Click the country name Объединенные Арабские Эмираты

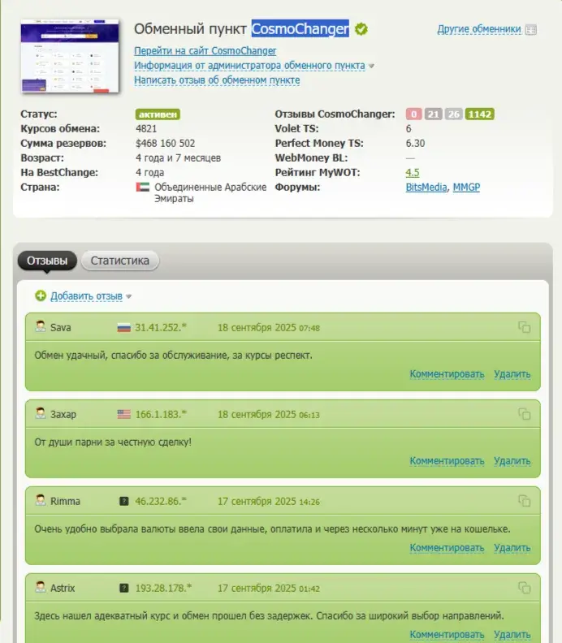(x=210, y=192)
